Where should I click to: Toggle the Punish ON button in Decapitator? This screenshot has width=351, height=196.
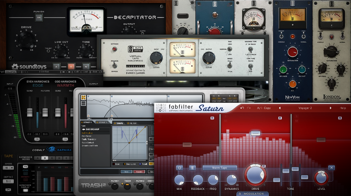point(39,17)
